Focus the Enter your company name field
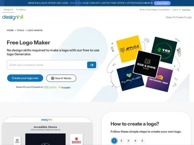 47,65
